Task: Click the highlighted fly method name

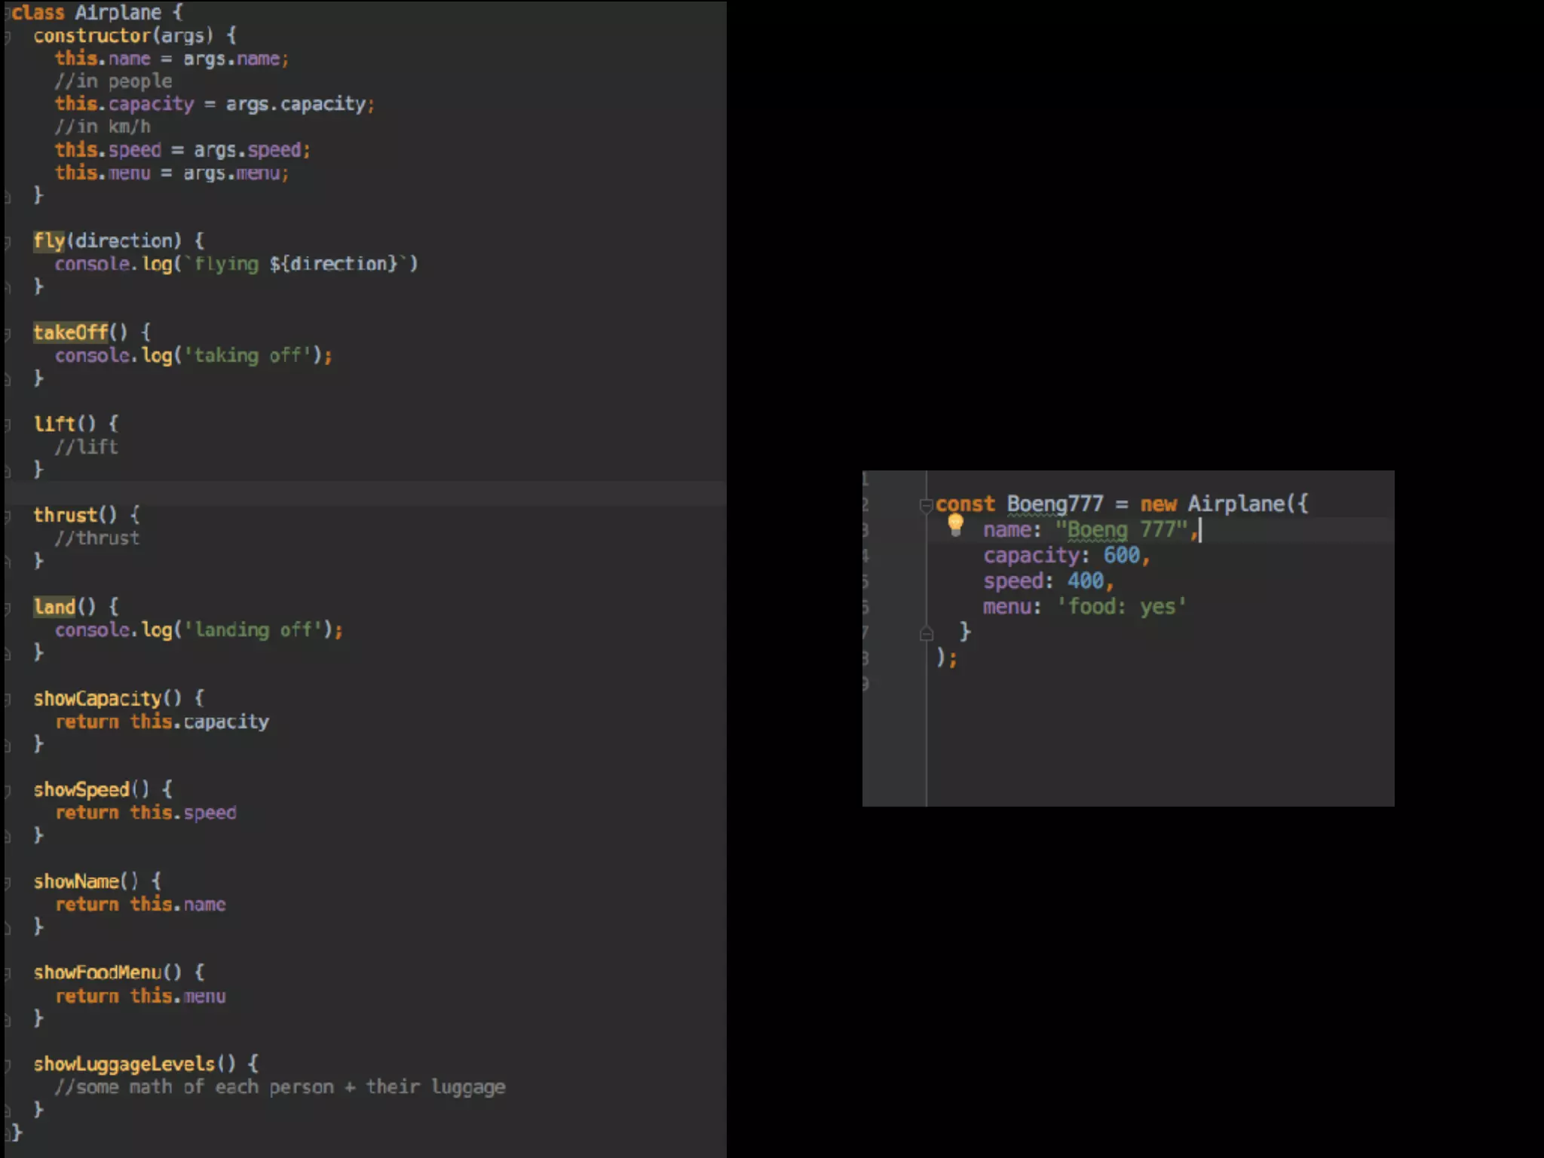Action: (x=49, y=241)
